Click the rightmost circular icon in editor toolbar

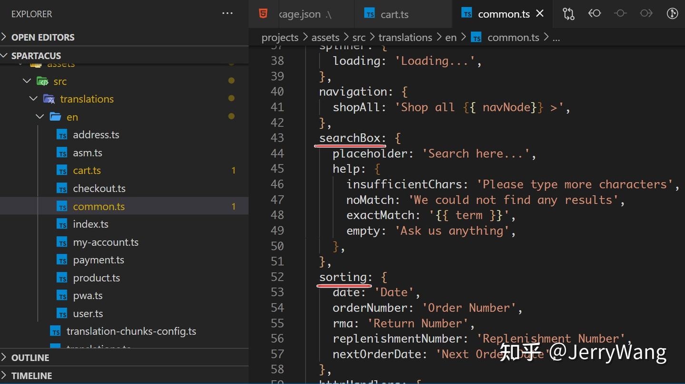(x=672, y=13)
